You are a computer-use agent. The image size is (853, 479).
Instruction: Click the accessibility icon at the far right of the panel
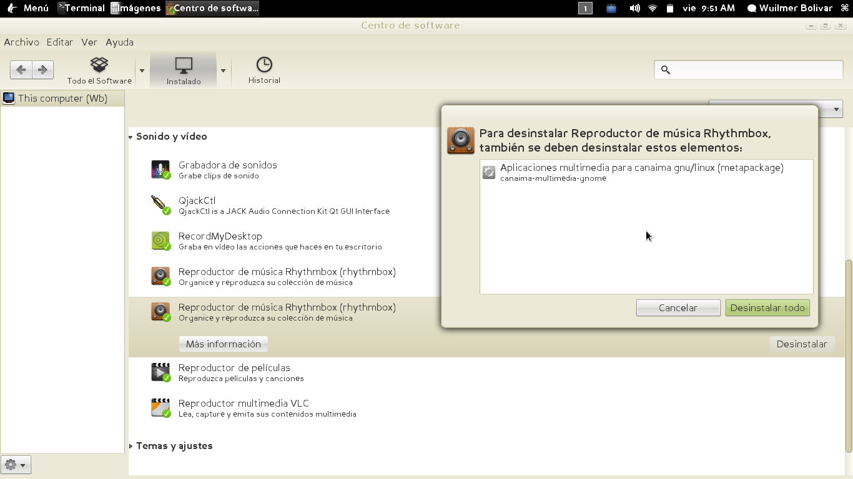click(845, 8)
